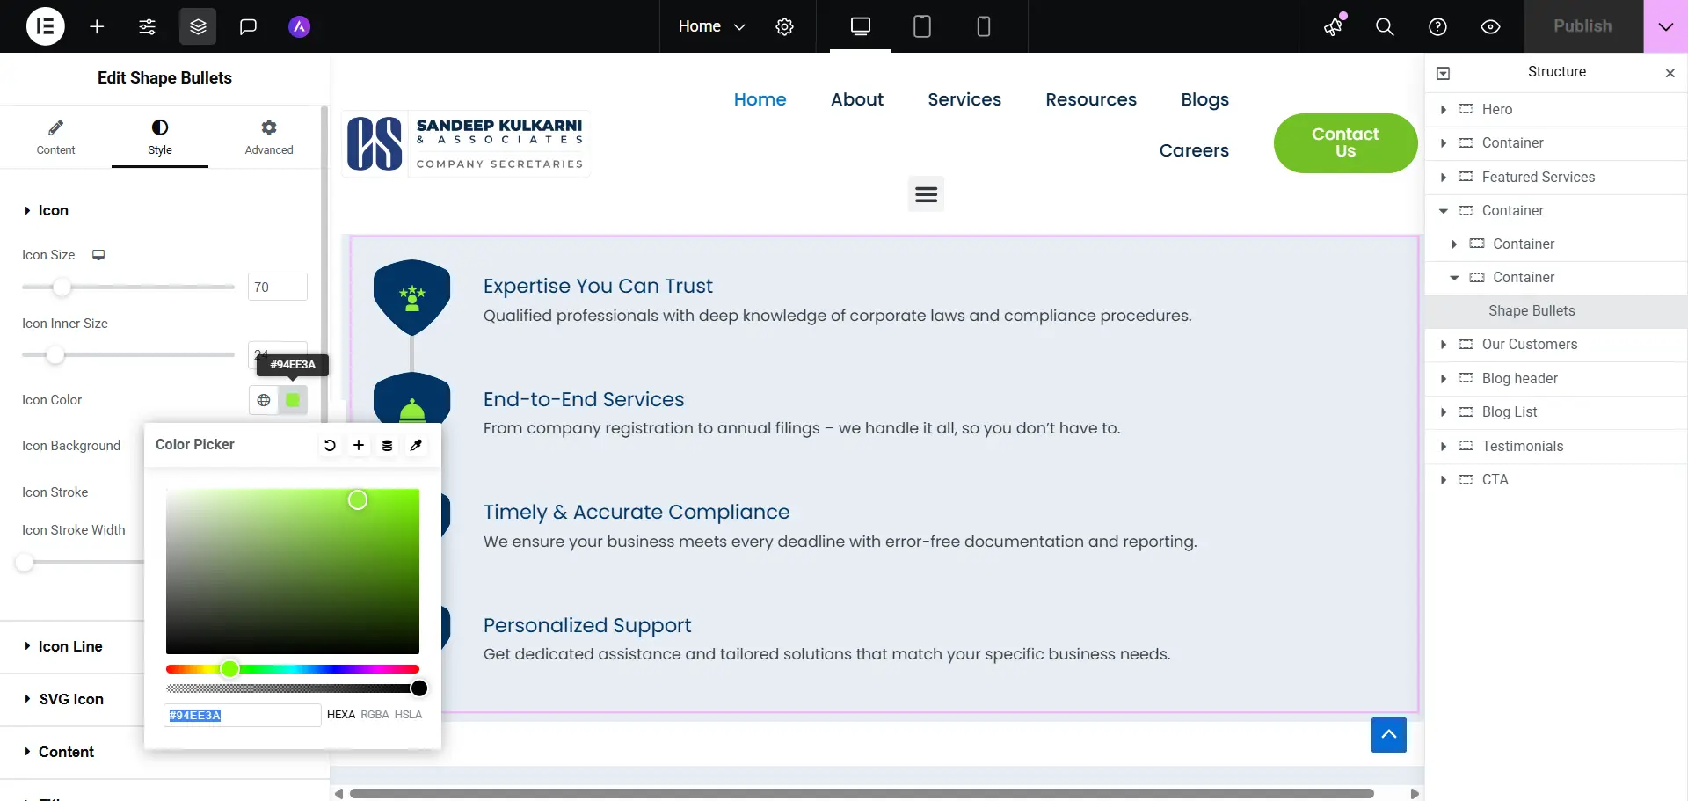Screen dimensions: 1688x801
Task: Expand the Featured Services container
Action: [x=1444, y=177]
